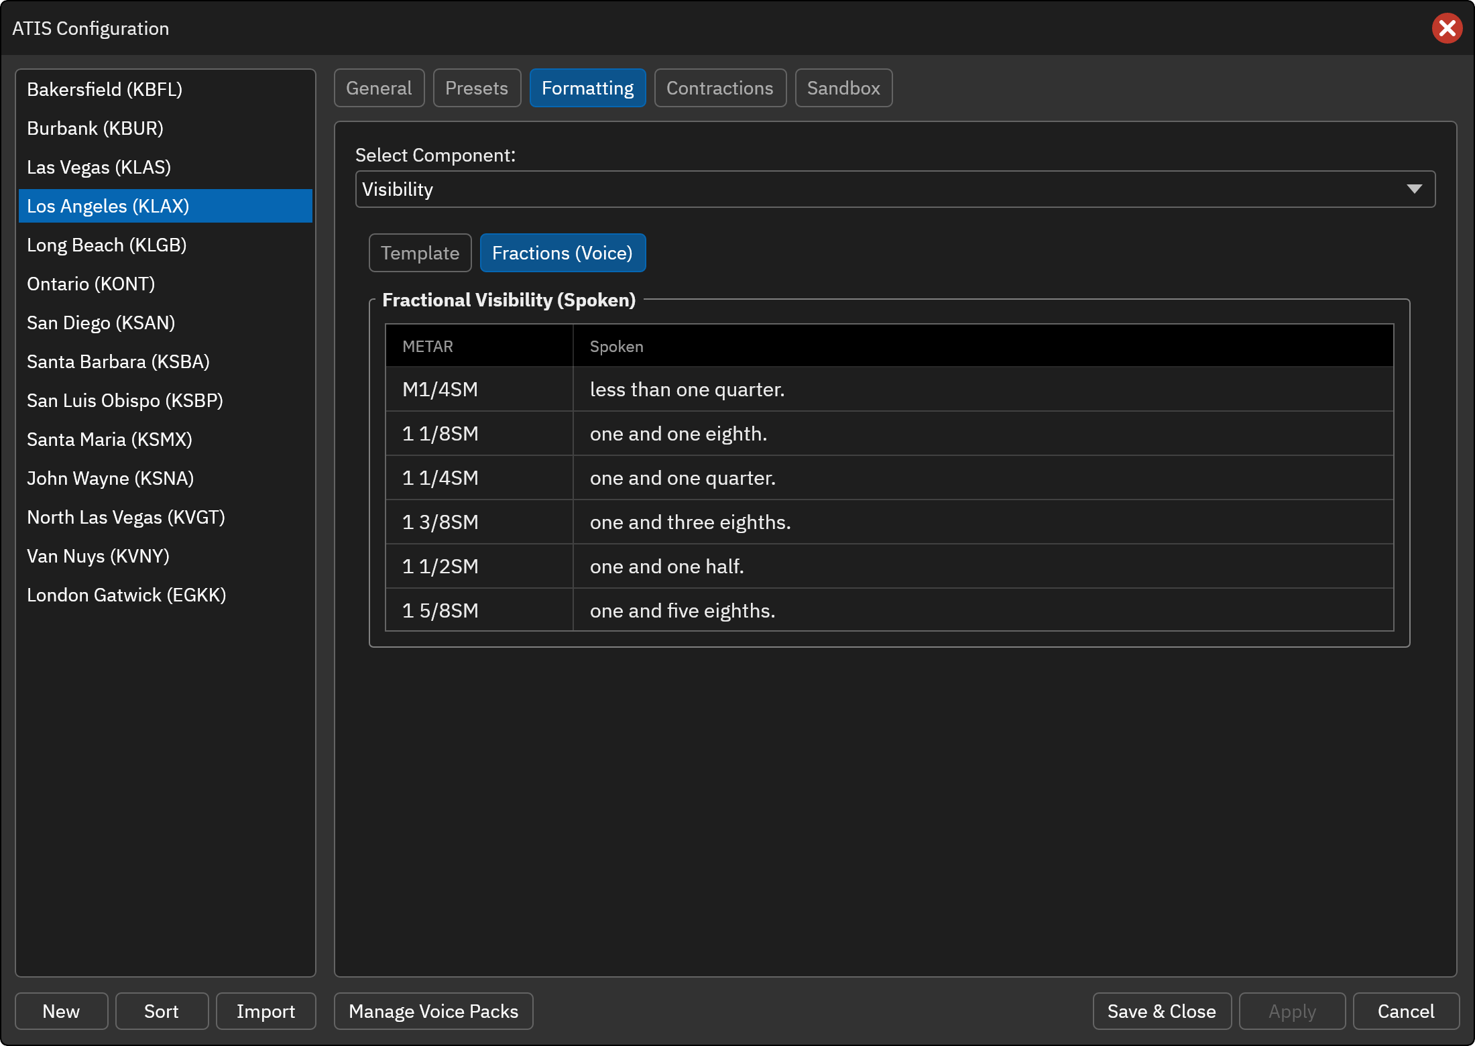Viewport: 1475px width, 1046px height.
Task: Edit spoken text 'one and one eighth.'
Action: 983,433
